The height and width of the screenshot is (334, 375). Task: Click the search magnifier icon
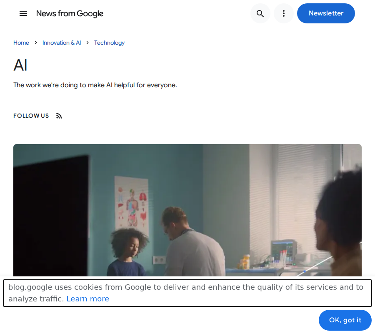click(260, 13)
